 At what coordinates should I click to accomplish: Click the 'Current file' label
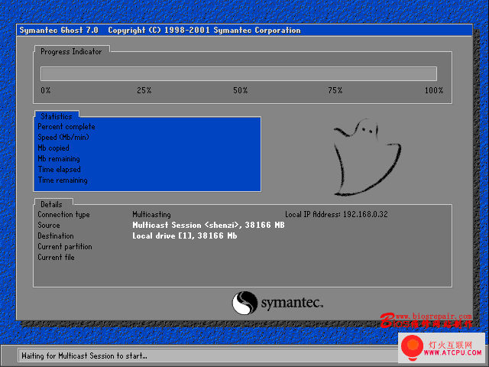(56, 257)
